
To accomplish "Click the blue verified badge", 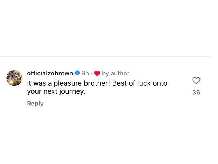I will [77, 73].
